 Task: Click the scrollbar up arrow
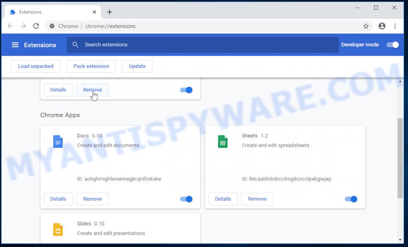400,82
